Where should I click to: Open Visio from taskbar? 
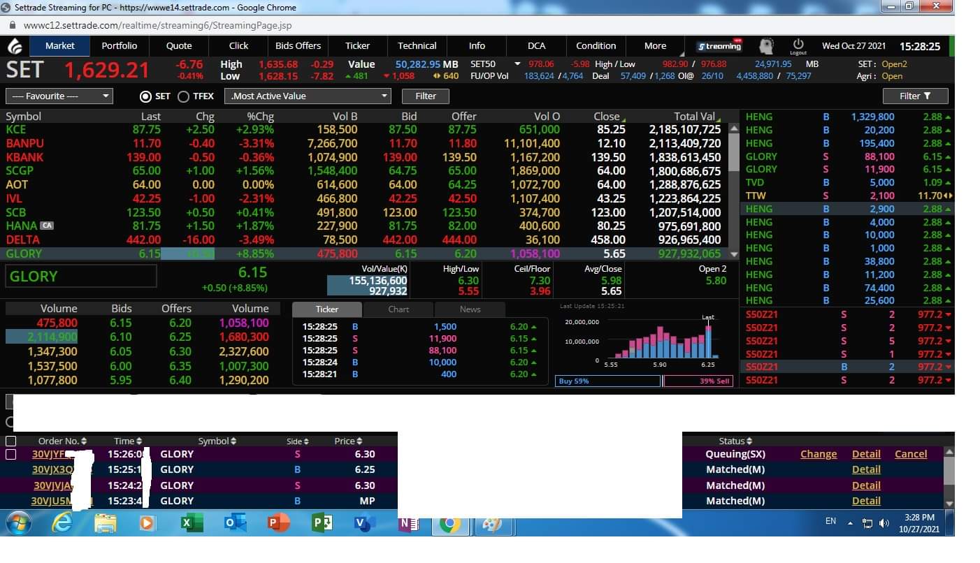pos(363,522)
